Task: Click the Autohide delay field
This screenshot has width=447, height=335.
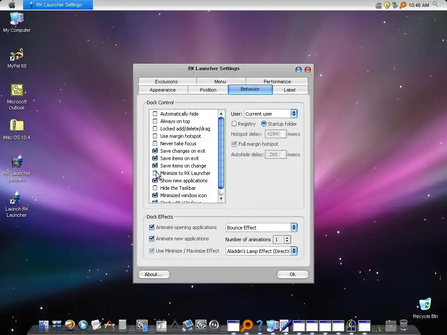Action: [x=275, y=154]
